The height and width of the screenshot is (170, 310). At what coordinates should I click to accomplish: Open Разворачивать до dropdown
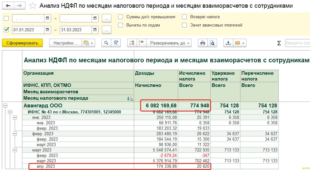point(169,43)
